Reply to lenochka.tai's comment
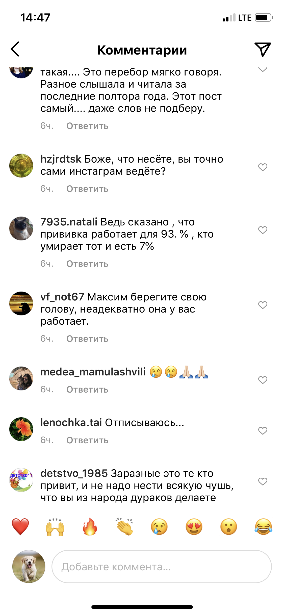Screen dimensions: 284x615 [x=87, y=440]
